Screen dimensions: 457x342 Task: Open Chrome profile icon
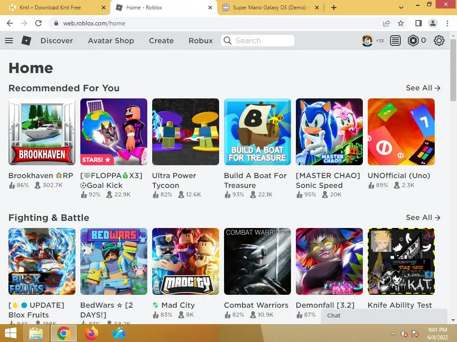(x=433, y=23)
